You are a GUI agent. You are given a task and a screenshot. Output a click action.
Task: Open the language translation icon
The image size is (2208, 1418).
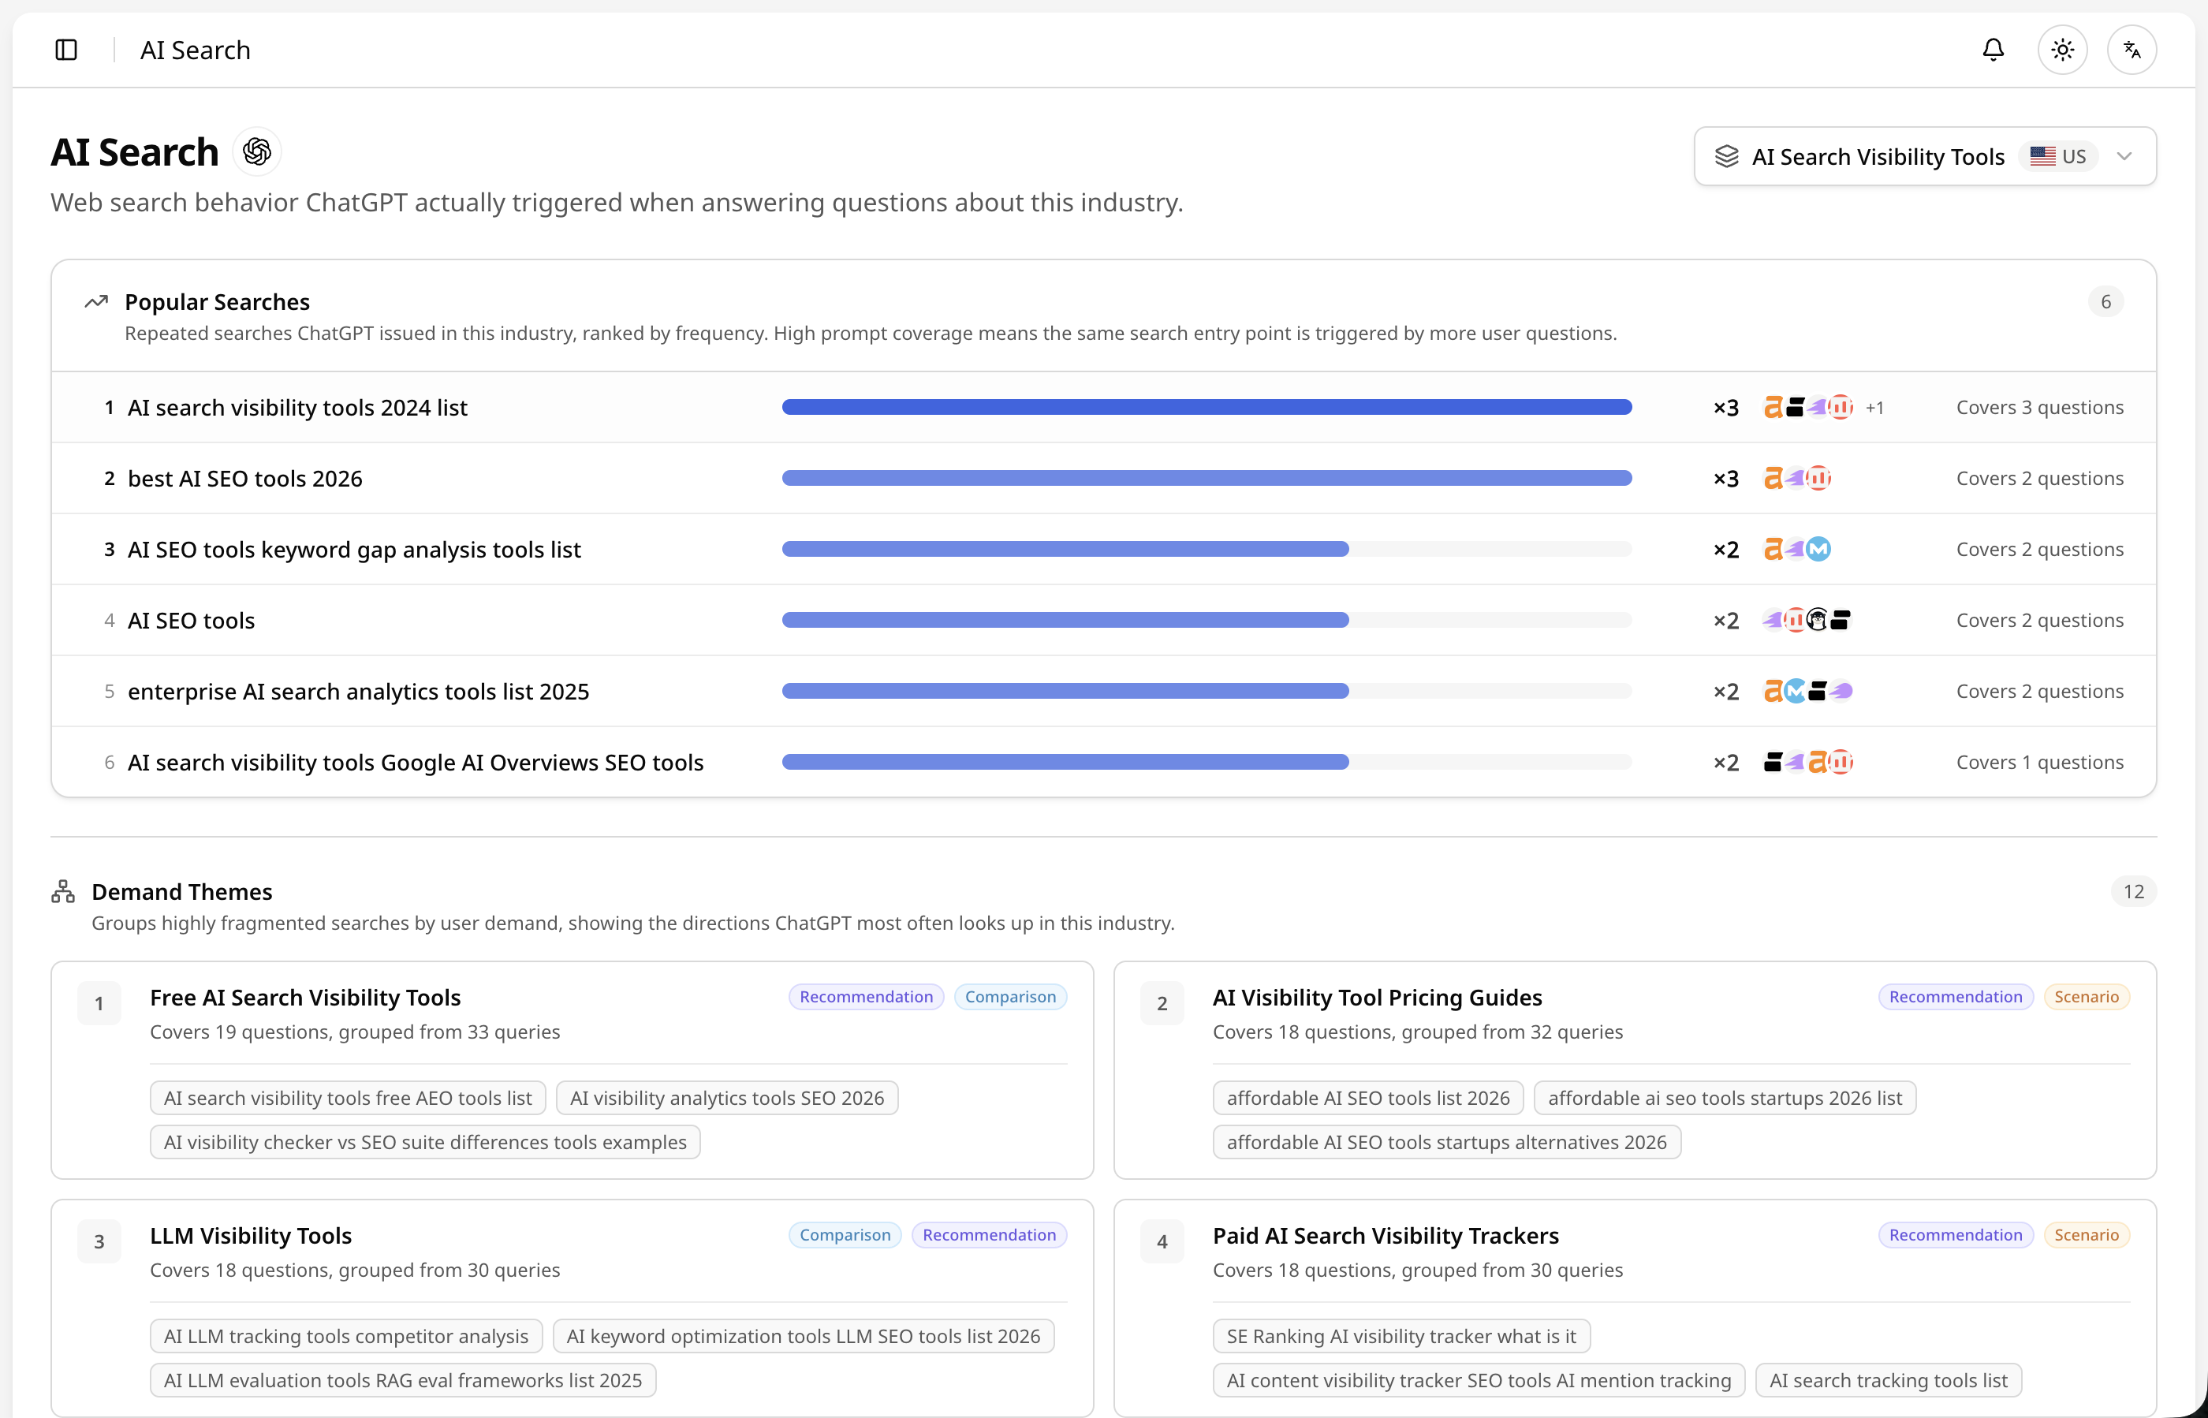[x=2132, y=50]
